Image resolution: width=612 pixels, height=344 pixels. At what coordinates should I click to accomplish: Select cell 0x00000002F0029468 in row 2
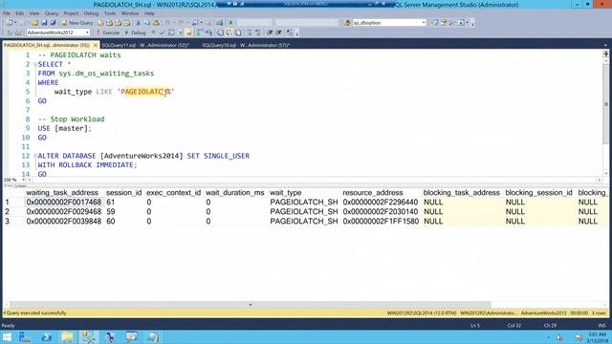coord(64,212)
